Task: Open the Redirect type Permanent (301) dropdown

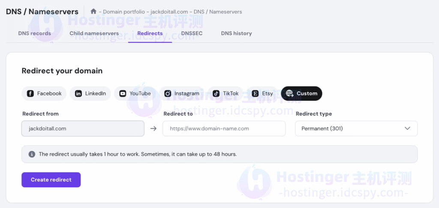Action: pyautogui.click(x=356, y=129)
